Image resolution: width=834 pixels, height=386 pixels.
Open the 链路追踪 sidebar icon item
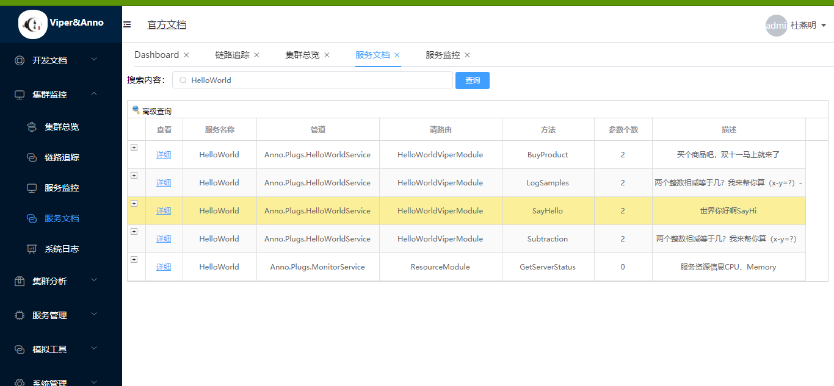point(32,157)
